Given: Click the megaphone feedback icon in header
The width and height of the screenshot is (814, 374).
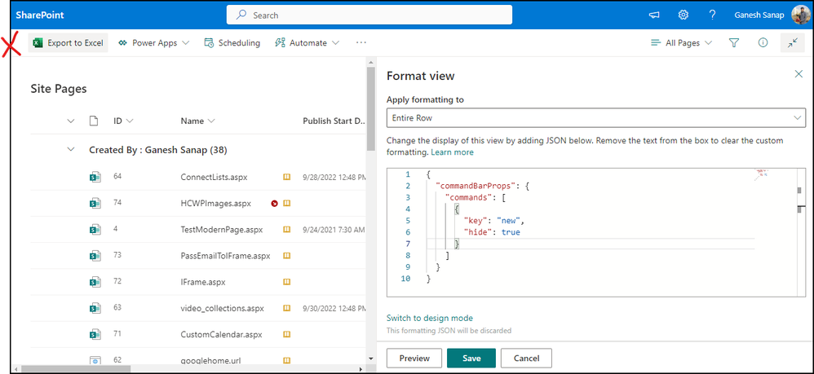Looking at the screenshot, I should click(654, 15).
